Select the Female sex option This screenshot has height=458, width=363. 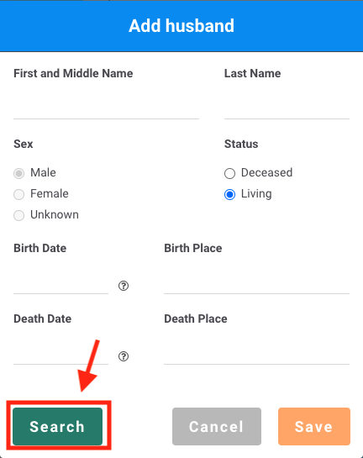click(19, 194)
